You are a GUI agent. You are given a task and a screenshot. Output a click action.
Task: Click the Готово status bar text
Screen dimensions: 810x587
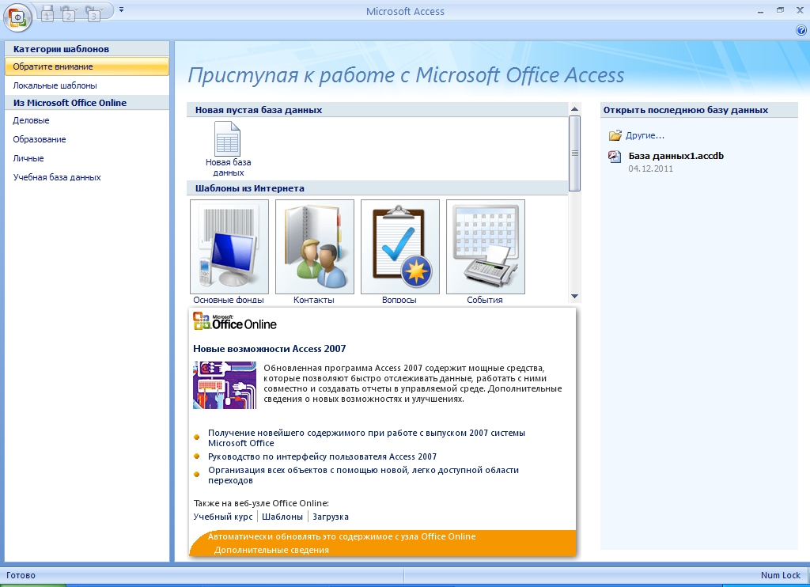(x=21, y=575)
